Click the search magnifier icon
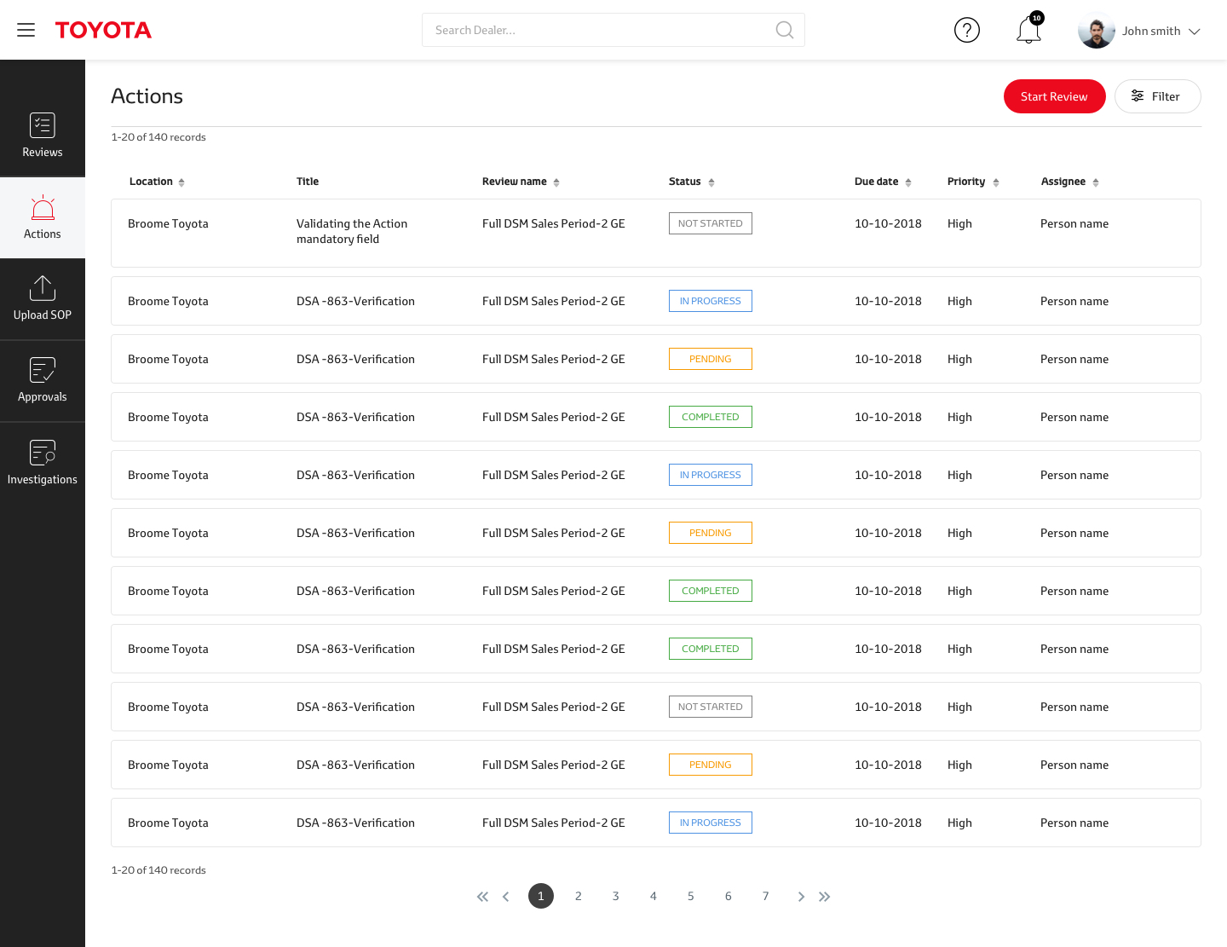The image size is (1227, 947). [x=784, y=30]
